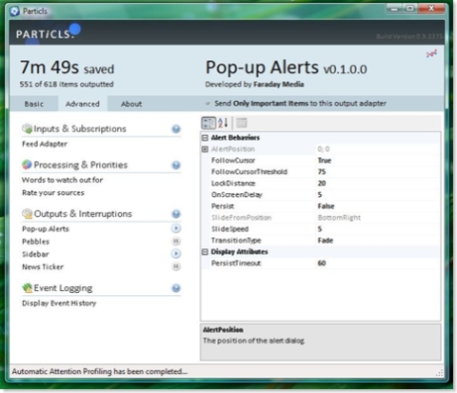Click the SlideSpeed value field

(378, 229)
